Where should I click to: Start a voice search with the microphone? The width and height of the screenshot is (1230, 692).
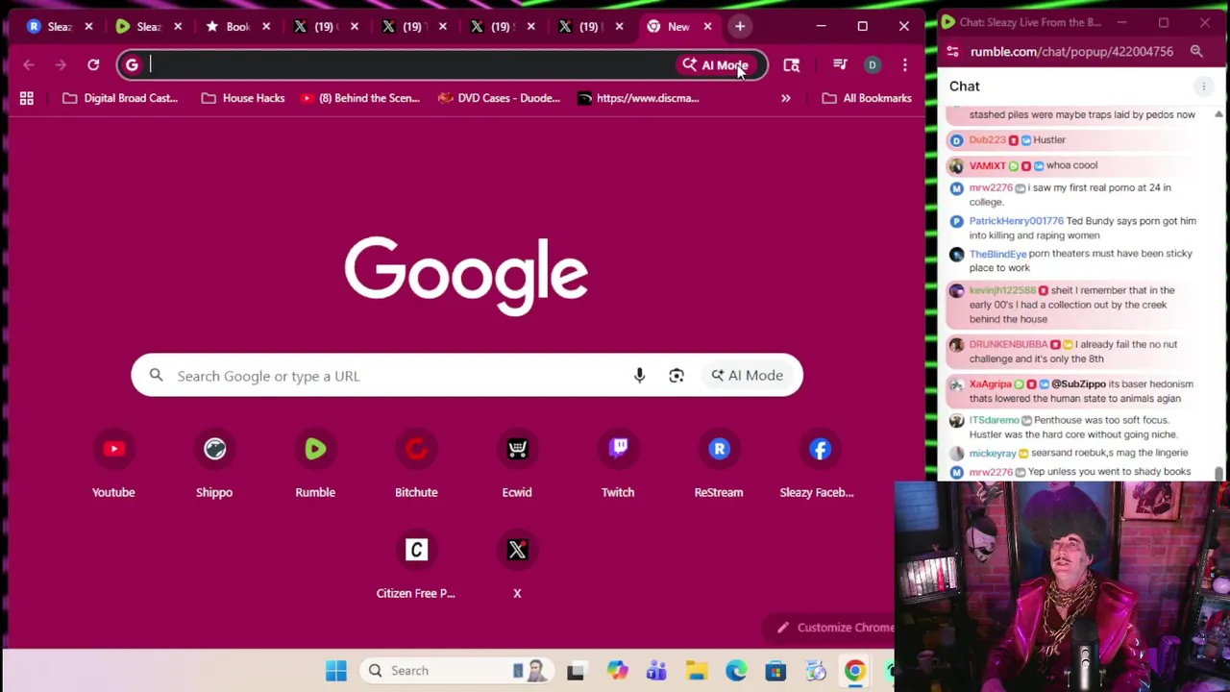pyautogui.click(x=639, y=376)
